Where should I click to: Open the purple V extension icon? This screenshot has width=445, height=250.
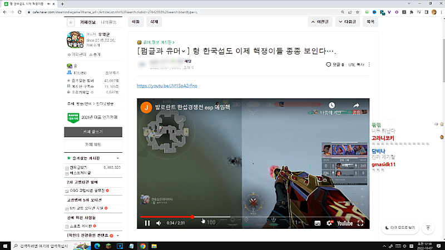(x=389, y=12)
